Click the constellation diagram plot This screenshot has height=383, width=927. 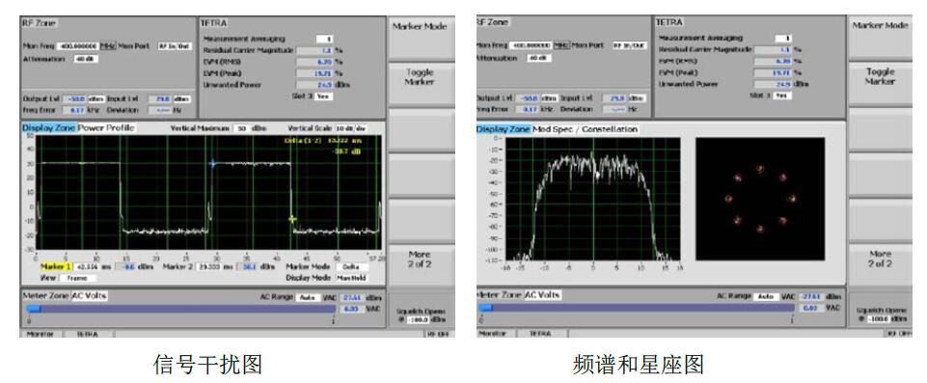pos(760,199)
